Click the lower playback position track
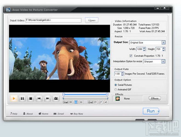Image resolution: width=181 pixels, height=137 pixels. point(85,98)
